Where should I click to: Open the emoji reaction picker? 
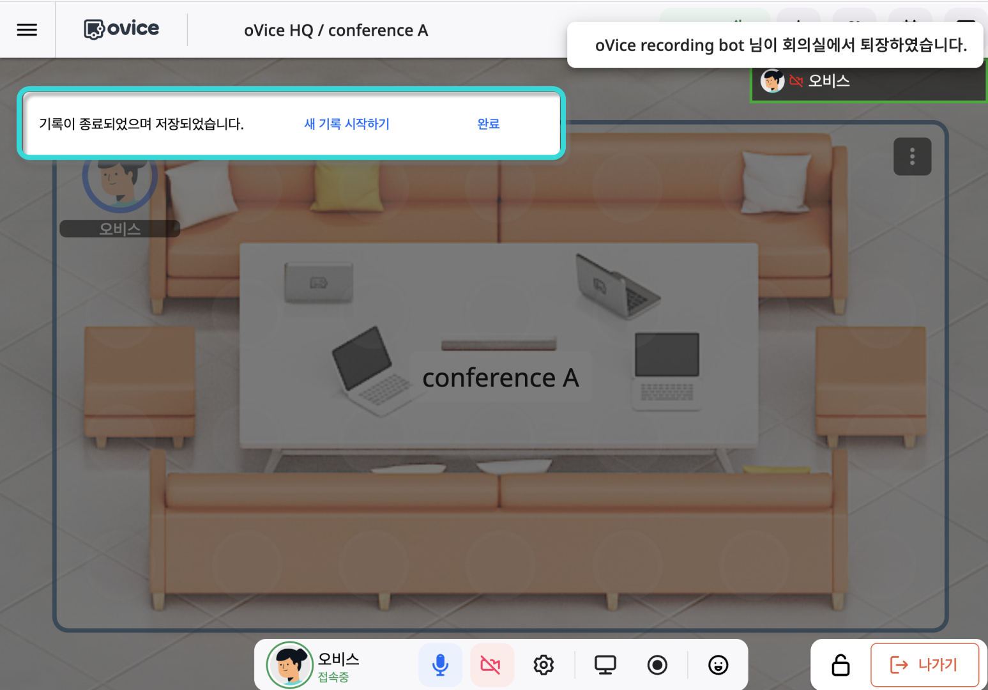718,665
